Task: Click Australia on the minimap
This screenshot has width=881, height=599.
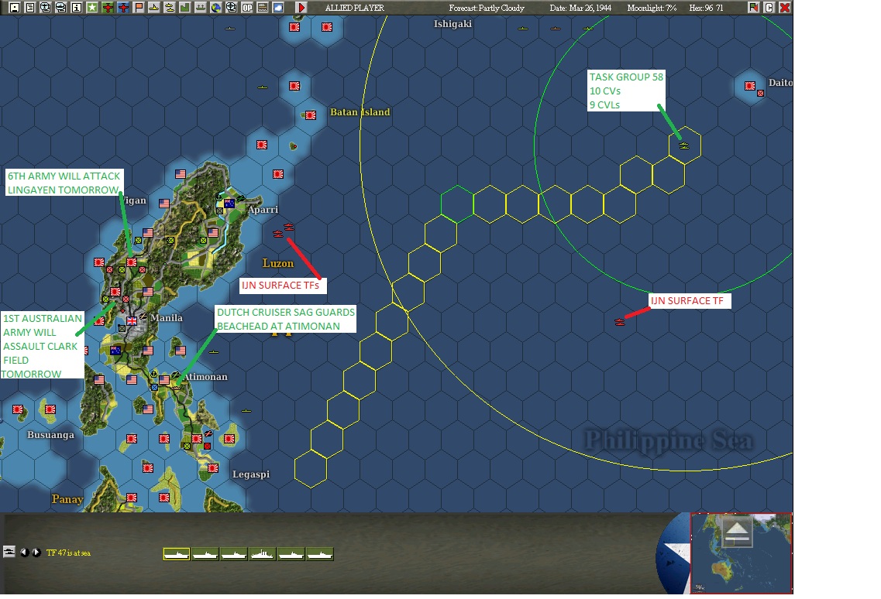Action: tap(724, 570)
